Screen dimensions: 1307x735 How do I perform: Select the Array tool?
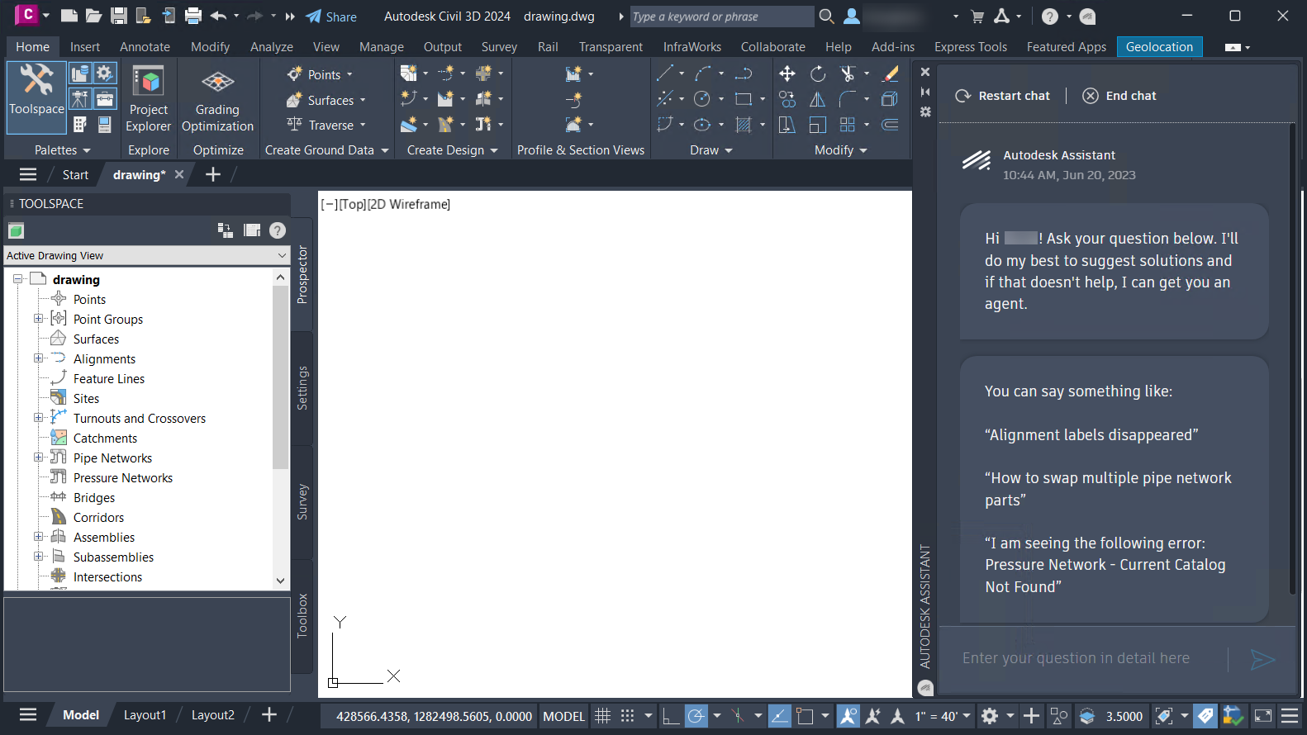(848, 125)
